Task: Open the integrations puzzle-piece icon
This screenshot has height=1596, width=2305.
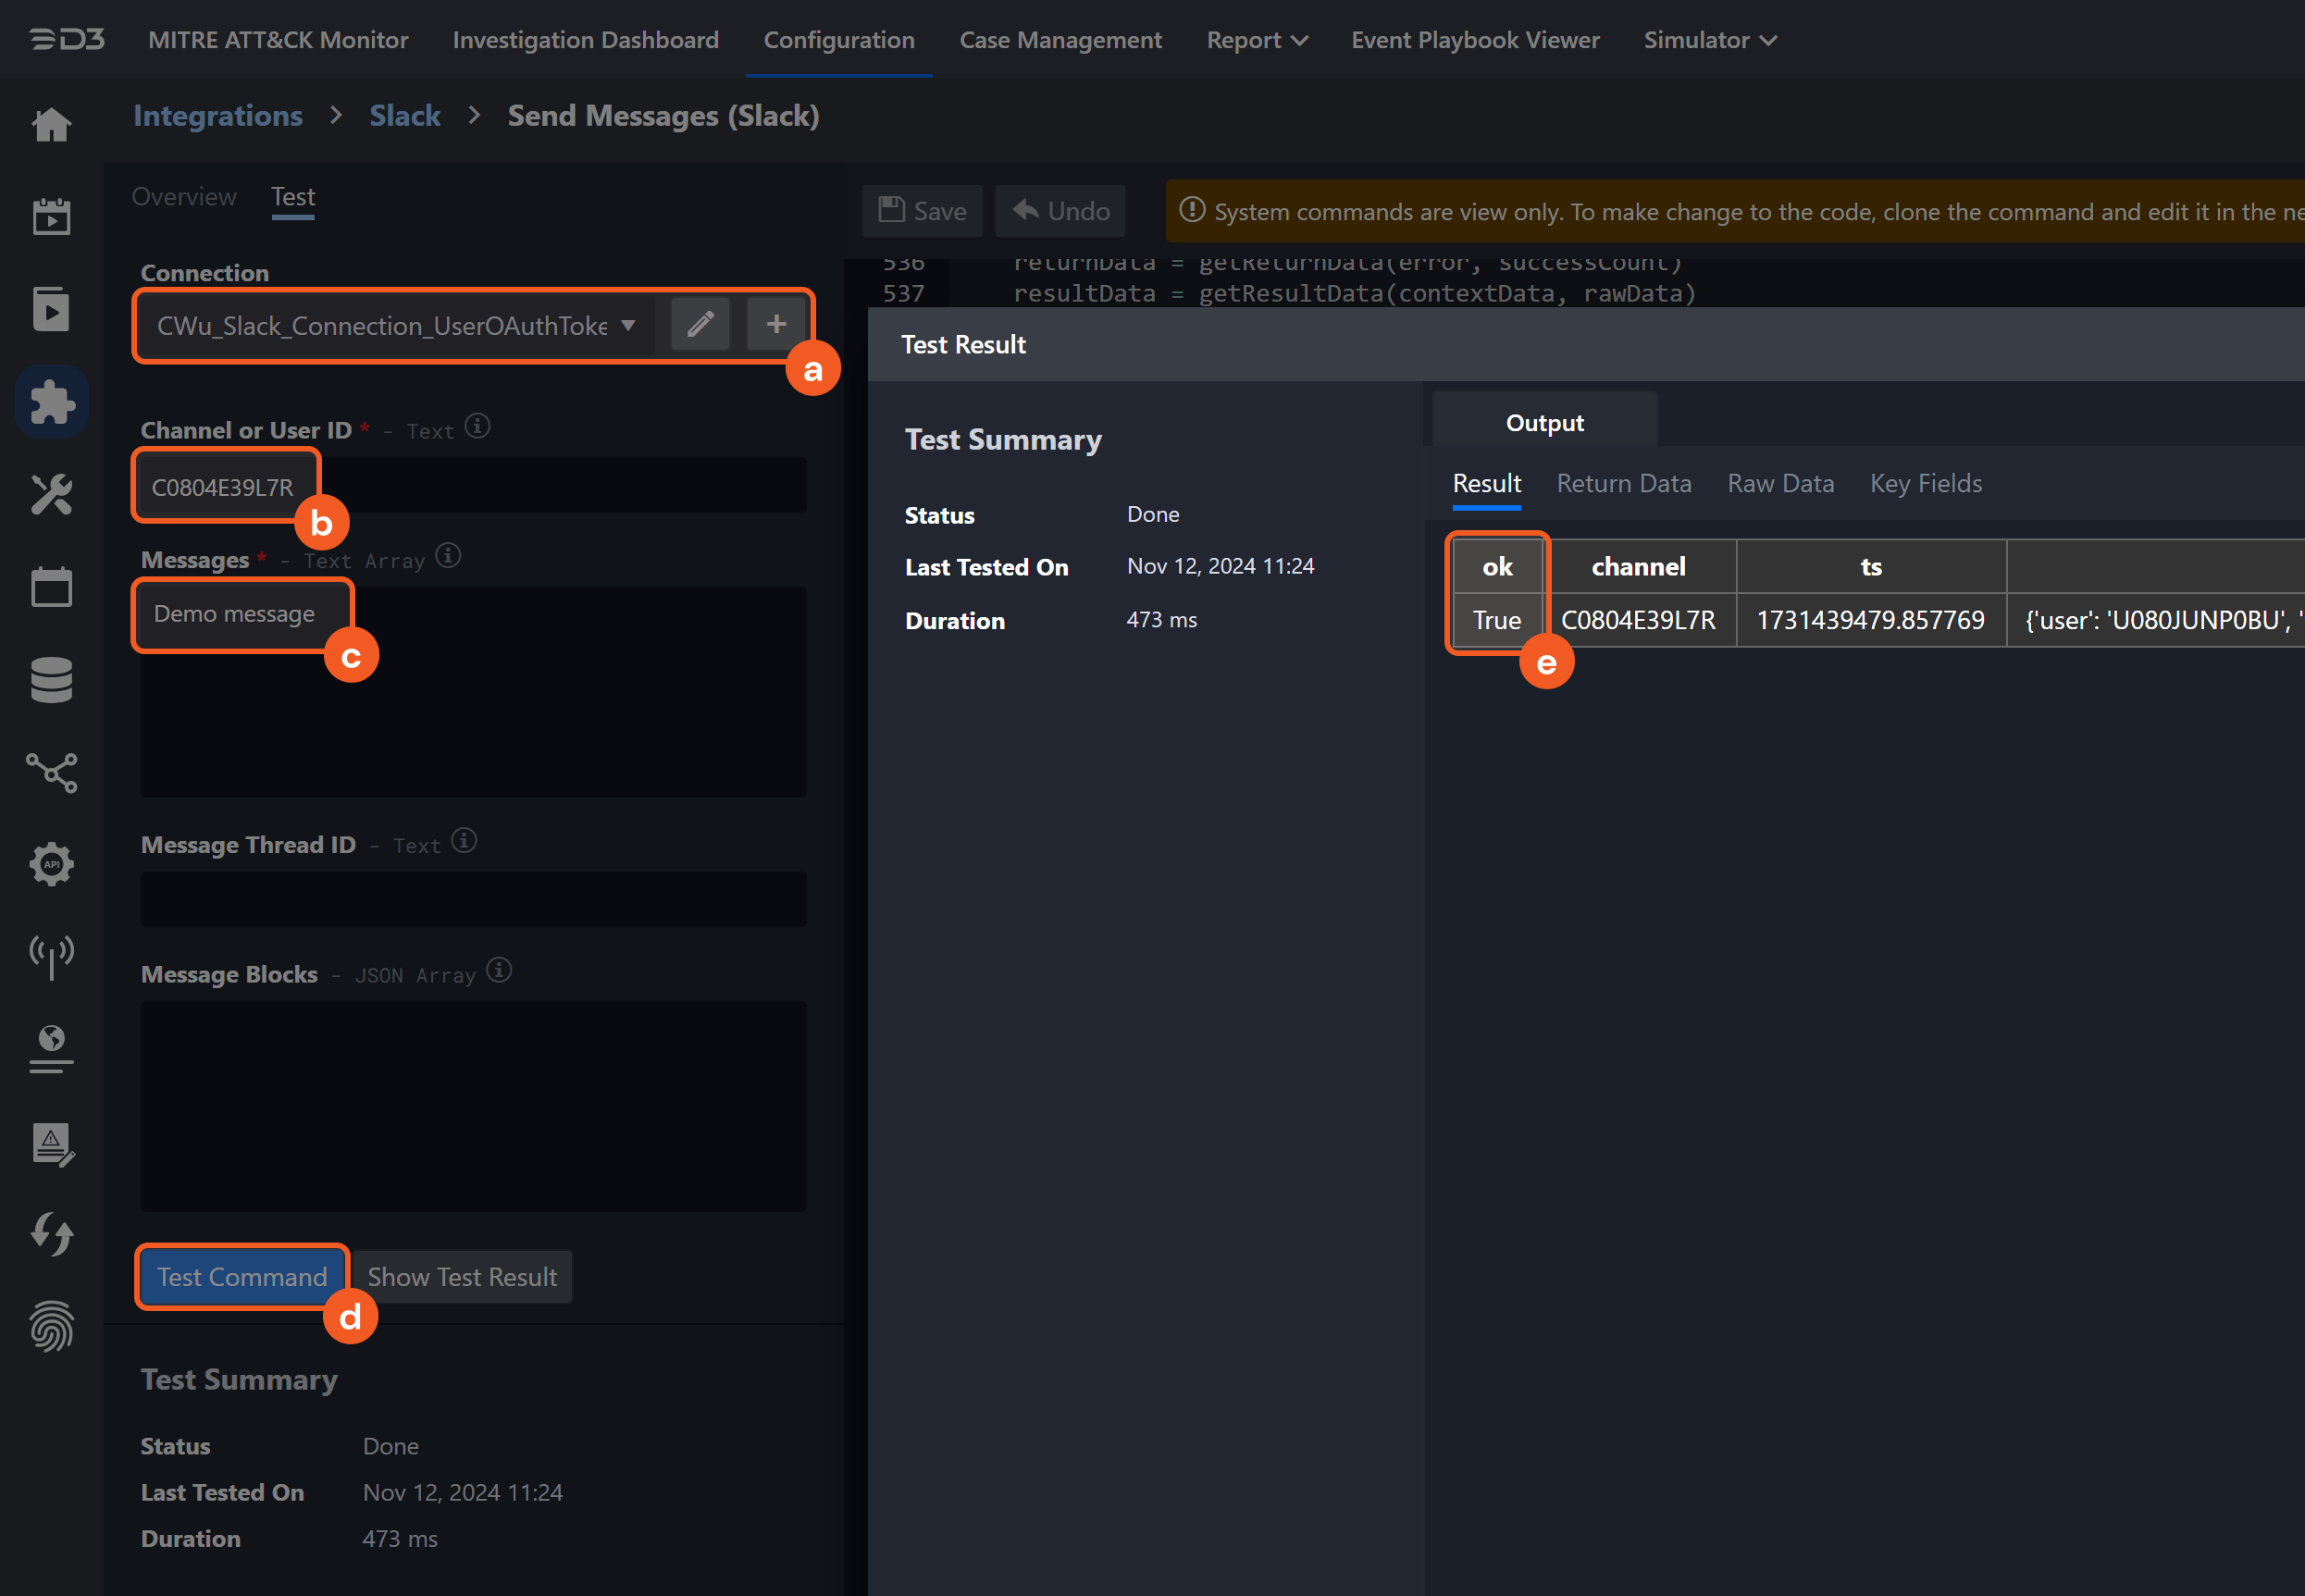Action: click(51, 402)
